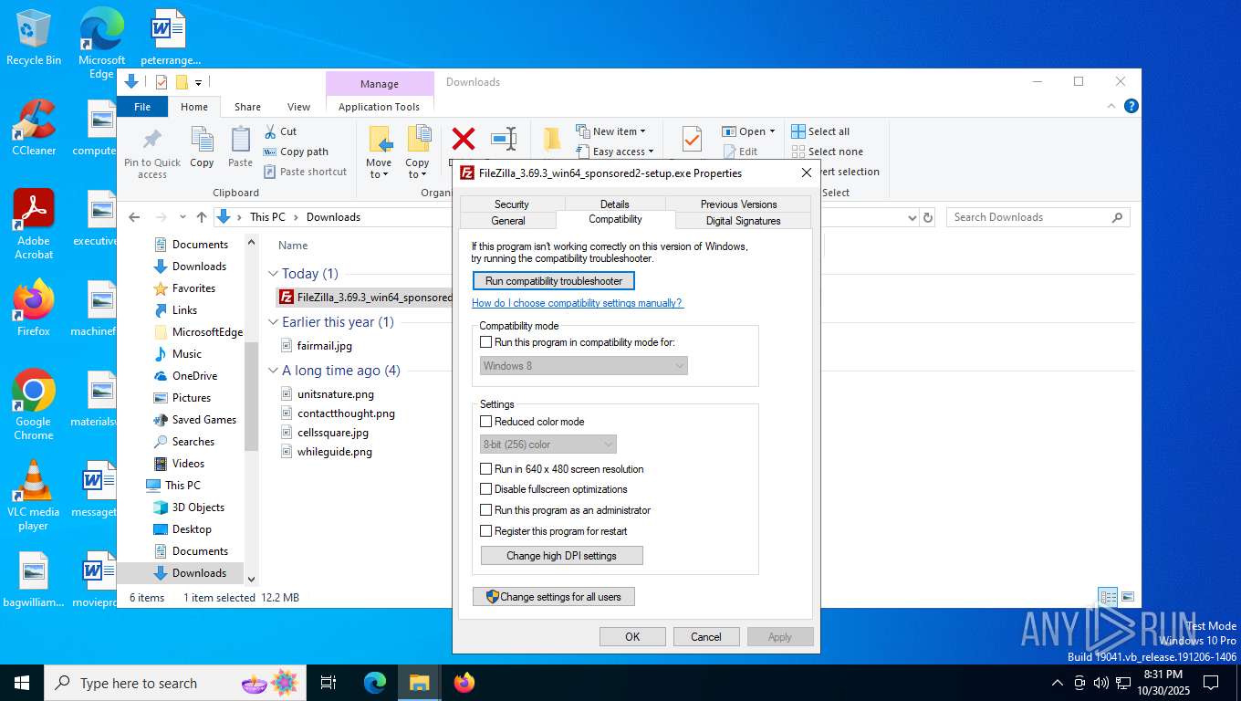Click Windows Start button

point(22,683)
